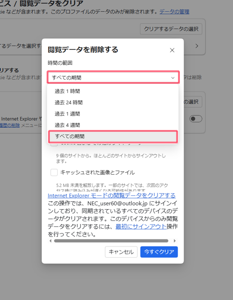
Task: Click the horizontal scrollbar right arrow
Action: [175, 241]
